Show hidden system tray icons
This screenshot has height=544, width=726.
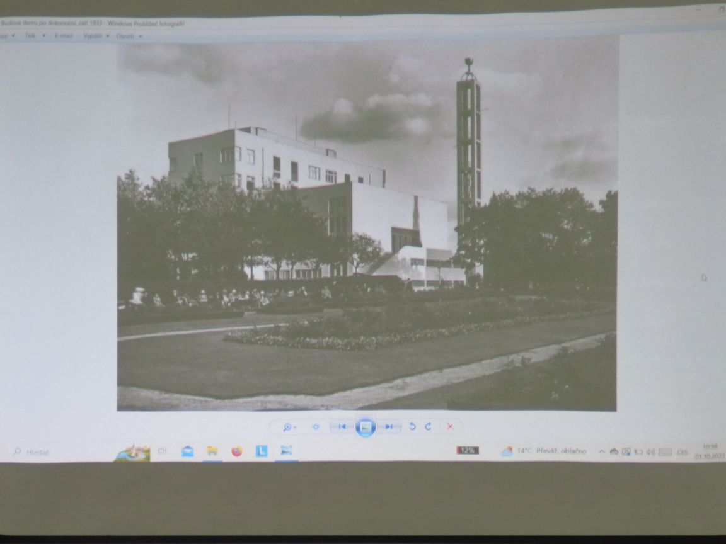coord(601,452)
